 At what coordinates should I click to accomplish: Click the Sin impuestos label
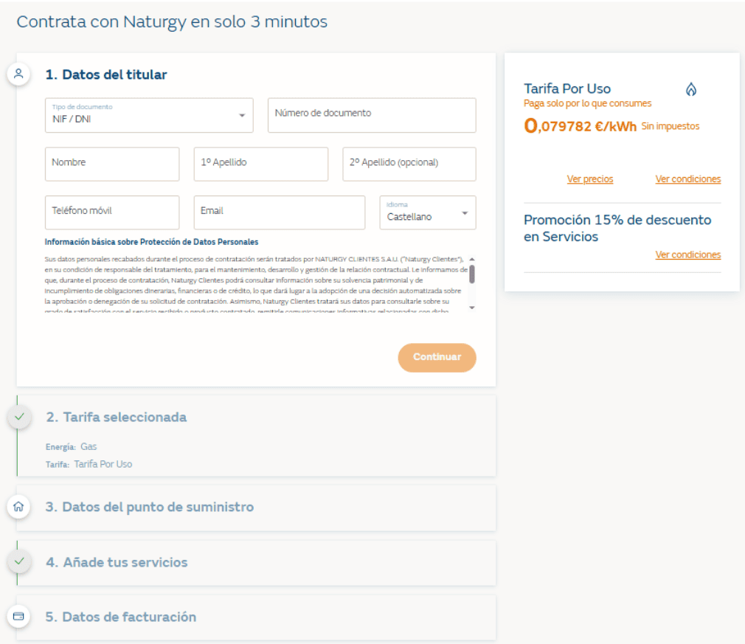(670, 126)
